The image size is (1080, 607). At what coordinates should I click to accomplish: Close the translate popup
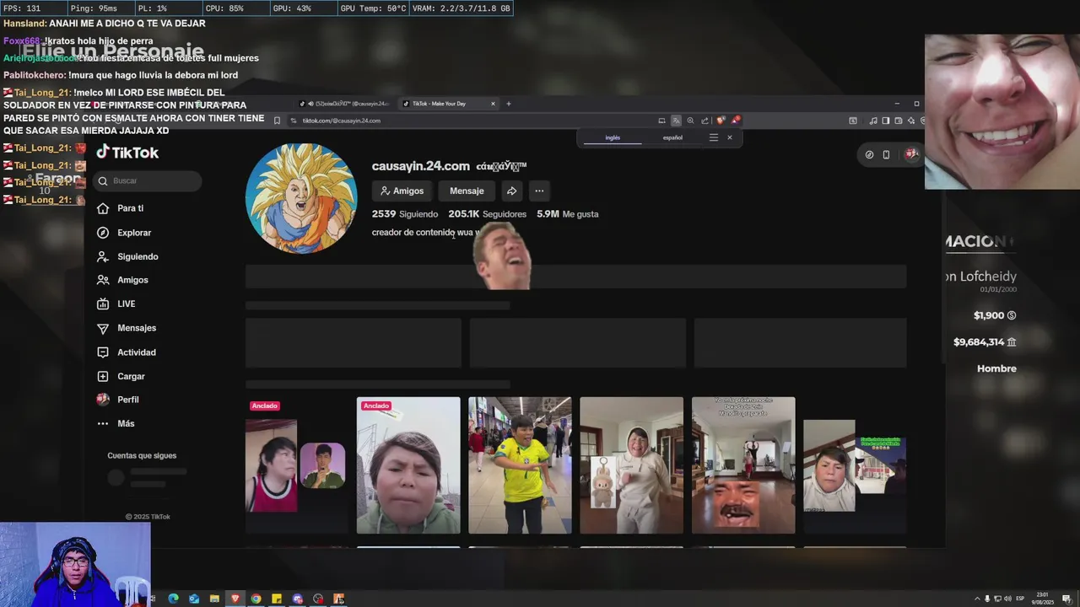(x=730, y=137)
